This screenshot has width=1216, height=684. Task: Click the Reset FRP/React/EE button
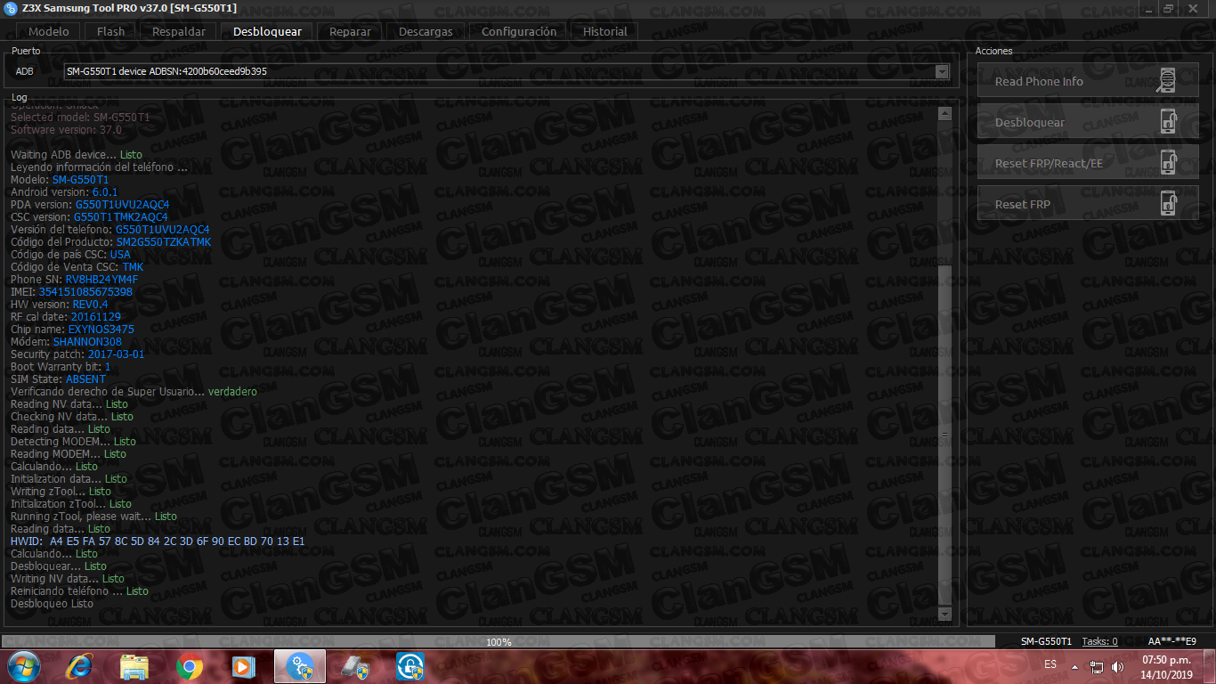tap(1088, 163)
